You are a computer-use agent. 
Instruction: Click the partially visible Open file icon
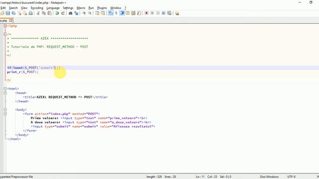tap(2, 13)
